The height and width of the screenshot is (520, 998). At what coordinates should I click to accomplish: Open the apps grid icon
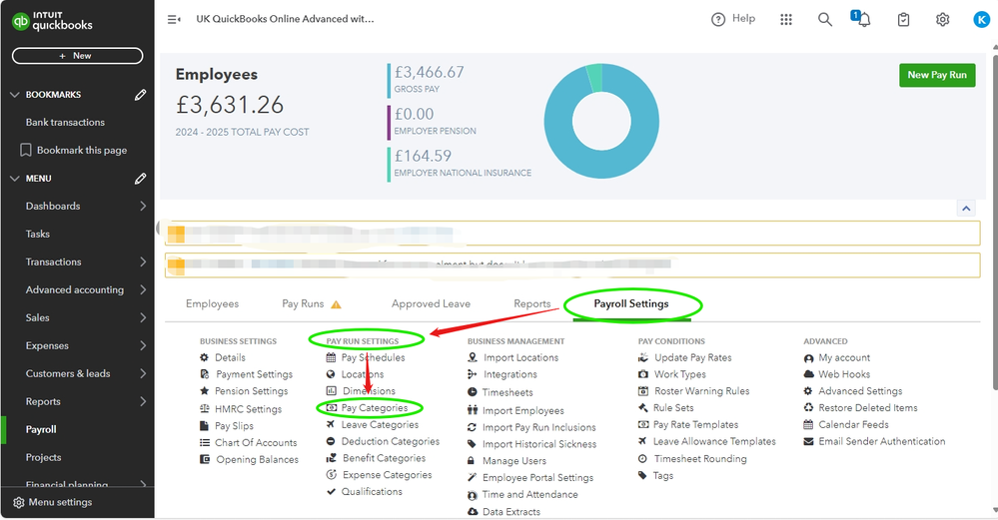pos(786,20)
